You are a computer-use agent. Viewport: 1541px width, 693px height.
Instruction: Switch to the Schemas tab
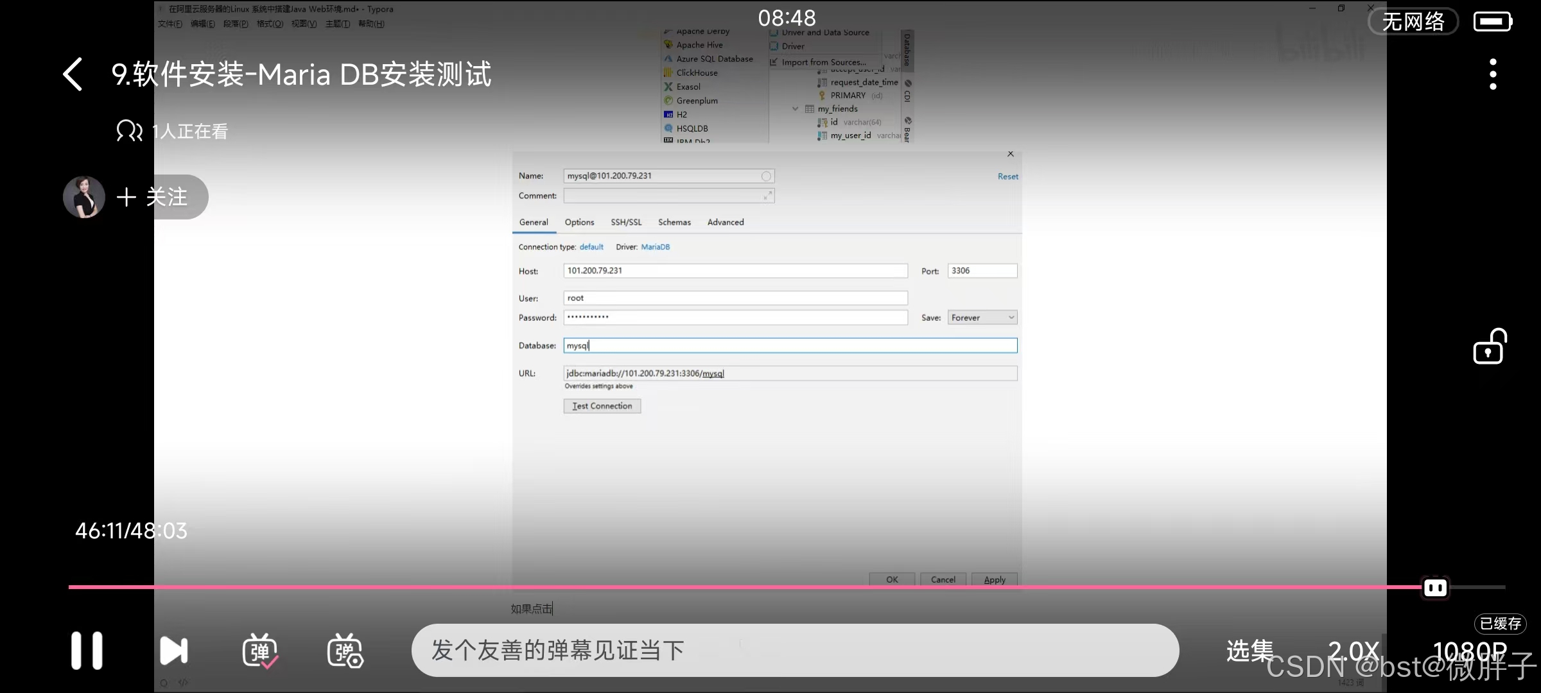[674, 222]
